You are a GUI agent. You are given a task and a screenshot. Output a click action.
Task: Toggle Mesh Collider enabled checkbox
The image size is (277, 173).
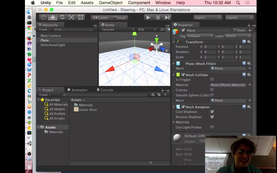click(x=183, y=75)
